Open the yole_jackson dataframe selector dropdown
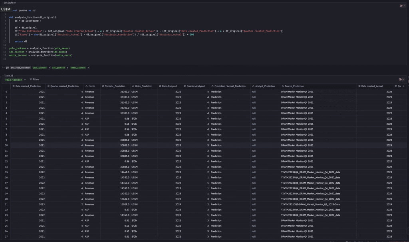The image size is (409, 242). tap(25, 80)
